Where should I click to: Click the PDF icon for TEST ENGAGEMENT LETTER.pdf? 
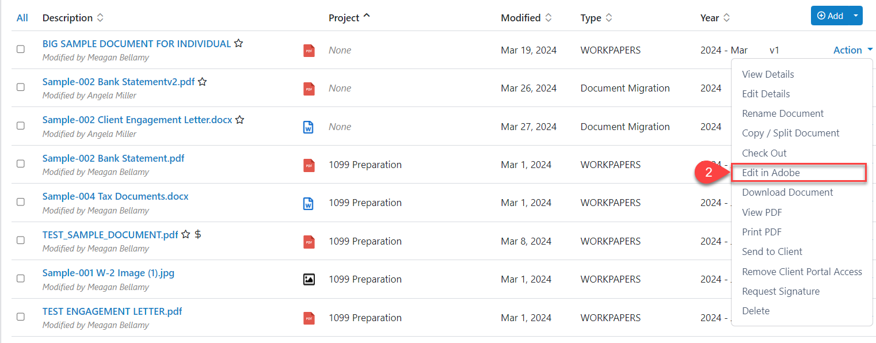(309, 318)
